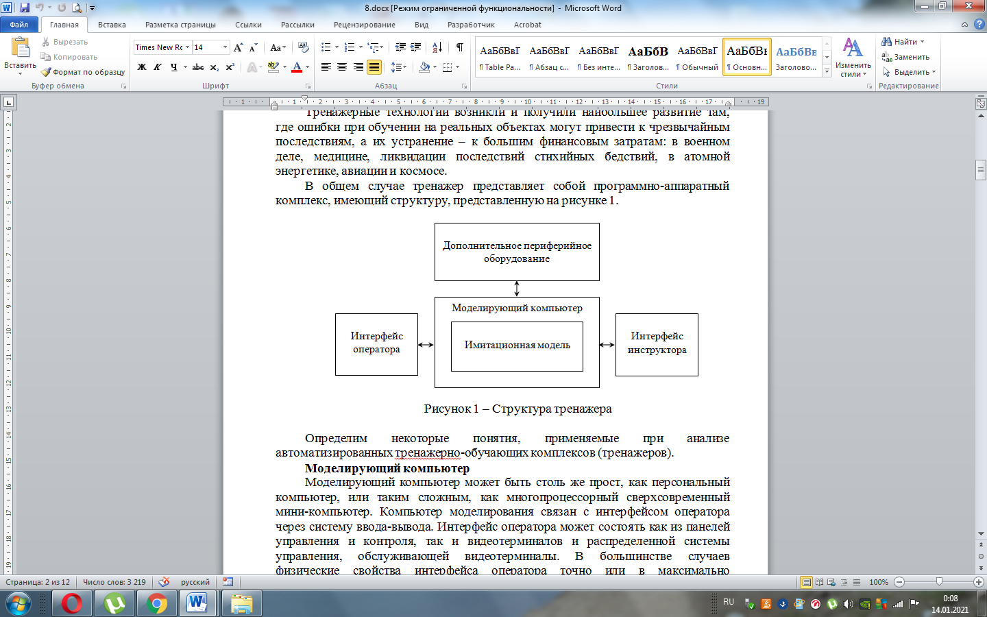This screenshot has width=987, height=617.
Task: Toggle Italic (К) formatting
Action: [x=158, y=67]
